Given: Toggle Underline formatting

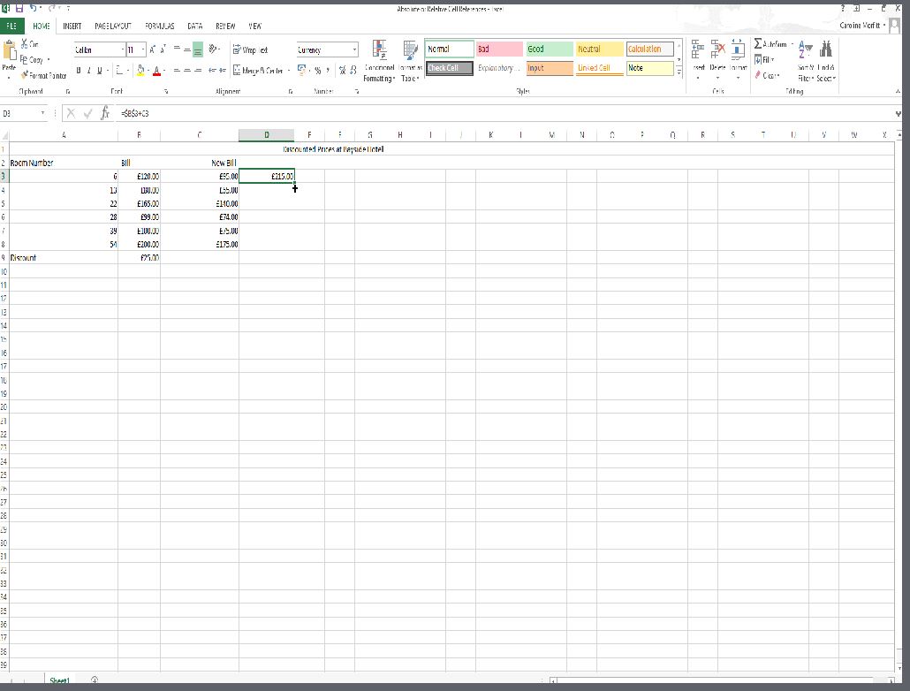Looking at the screenshot, I should 99,71.
